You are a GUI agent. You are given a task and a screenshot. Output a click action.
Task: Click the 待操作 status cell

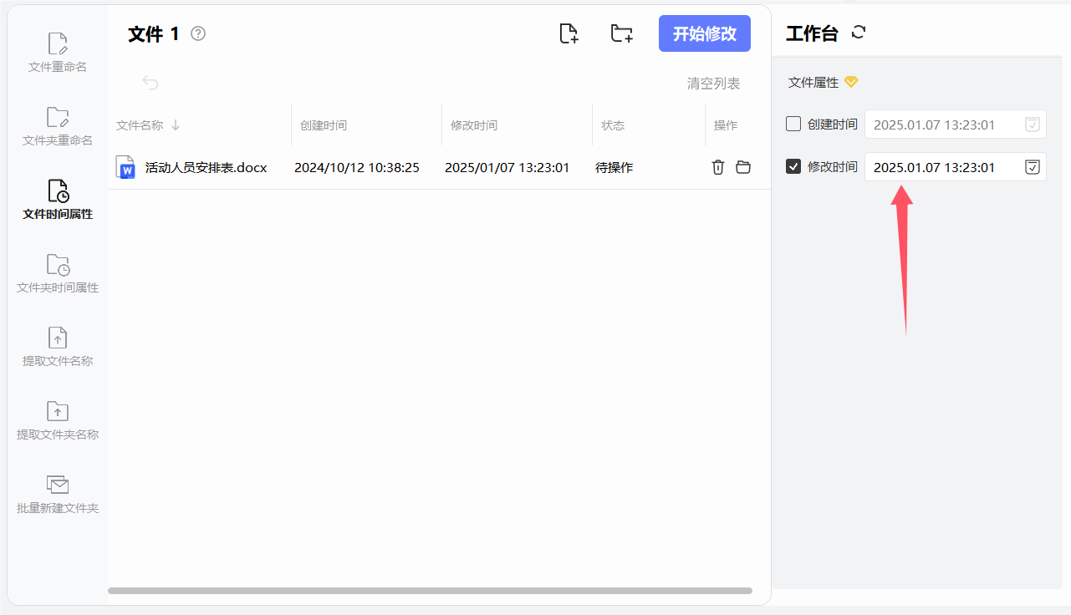[x=614, y=167]
